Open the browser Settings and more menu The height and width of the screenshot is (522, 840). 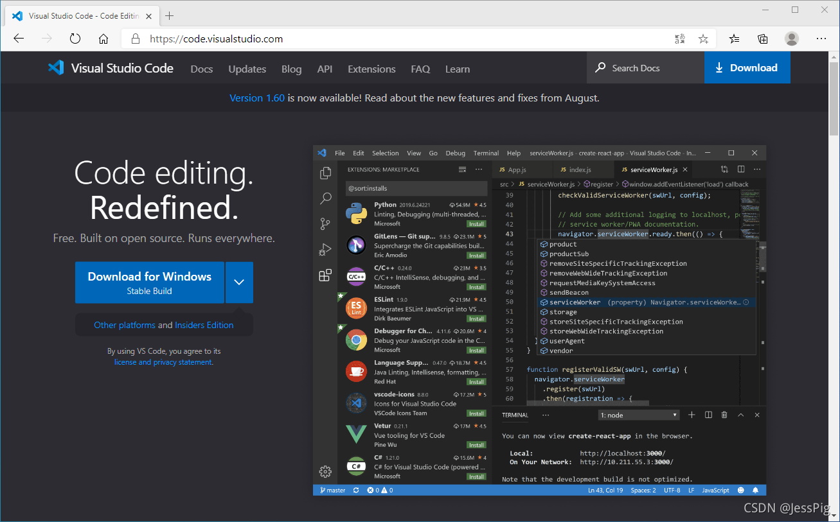pyautogui.click(x=821, y=39)
